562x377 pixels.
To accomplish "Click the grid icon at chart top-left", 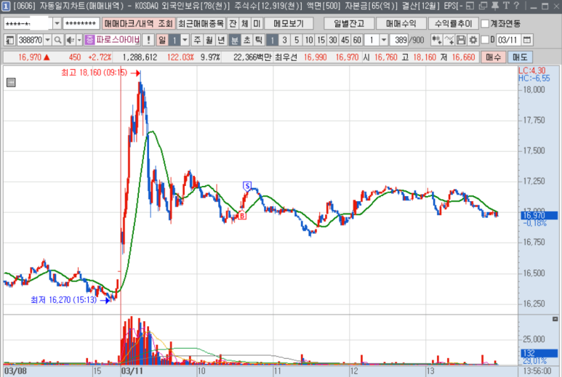I will tap(11, 83).
